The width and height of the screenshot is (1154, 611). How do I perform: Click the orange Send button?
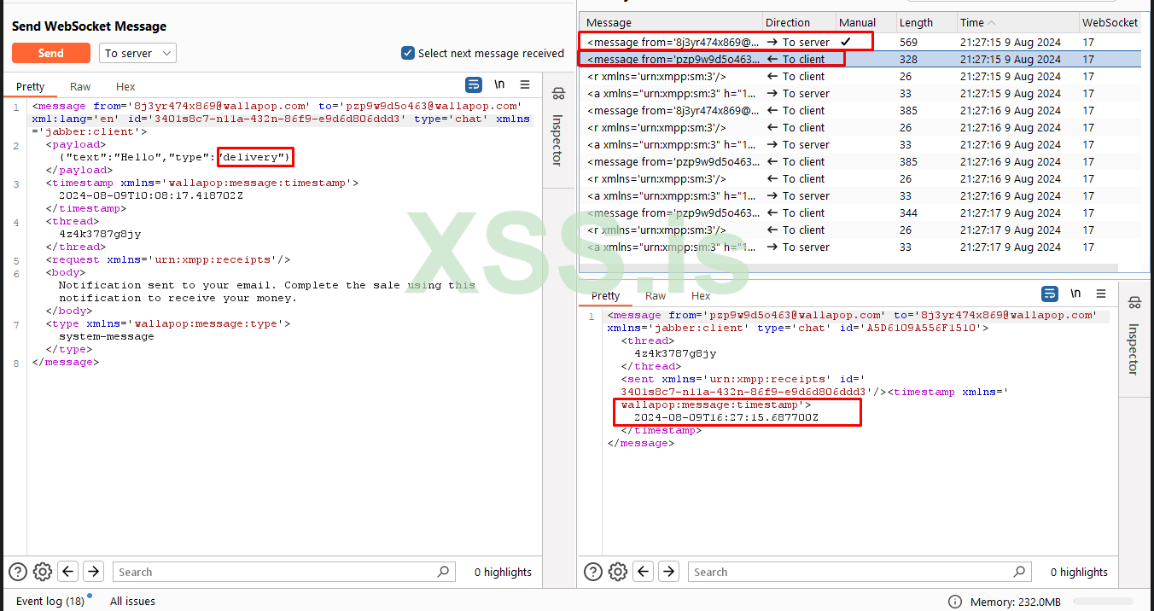51,53
